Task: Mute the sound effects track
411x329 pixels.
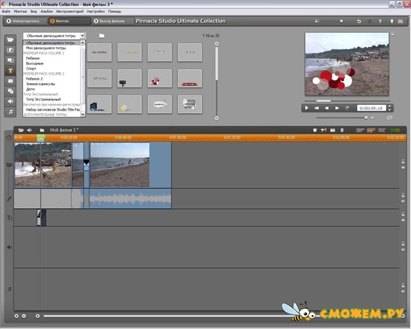Action: (403, 250)
